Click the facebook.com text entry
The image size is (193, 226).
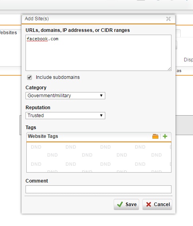[43, 39]
